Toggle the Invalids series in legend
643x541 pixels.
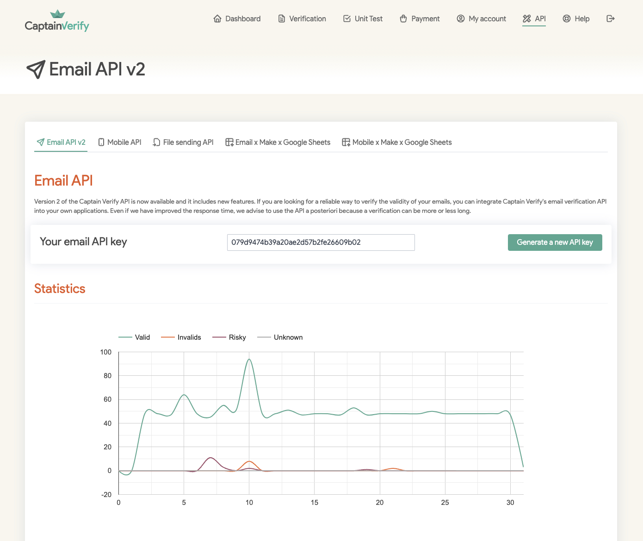point(181,337)
